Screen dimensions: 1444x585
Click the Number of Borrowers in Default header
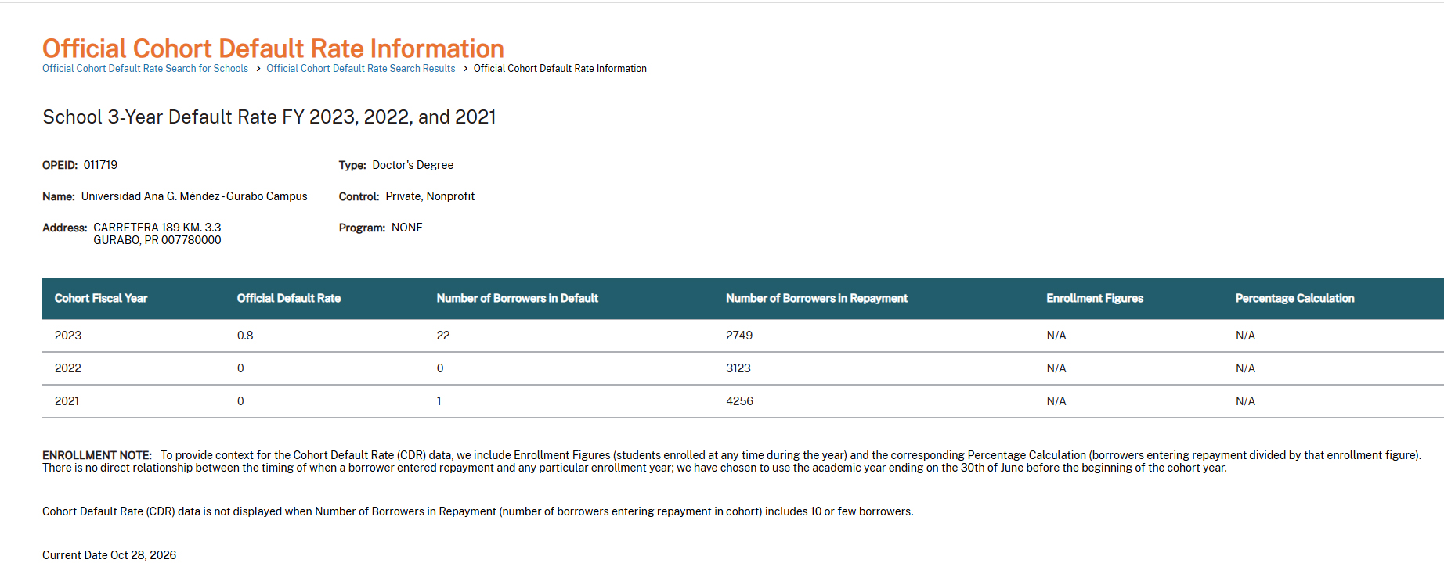[x=517, y=298]
